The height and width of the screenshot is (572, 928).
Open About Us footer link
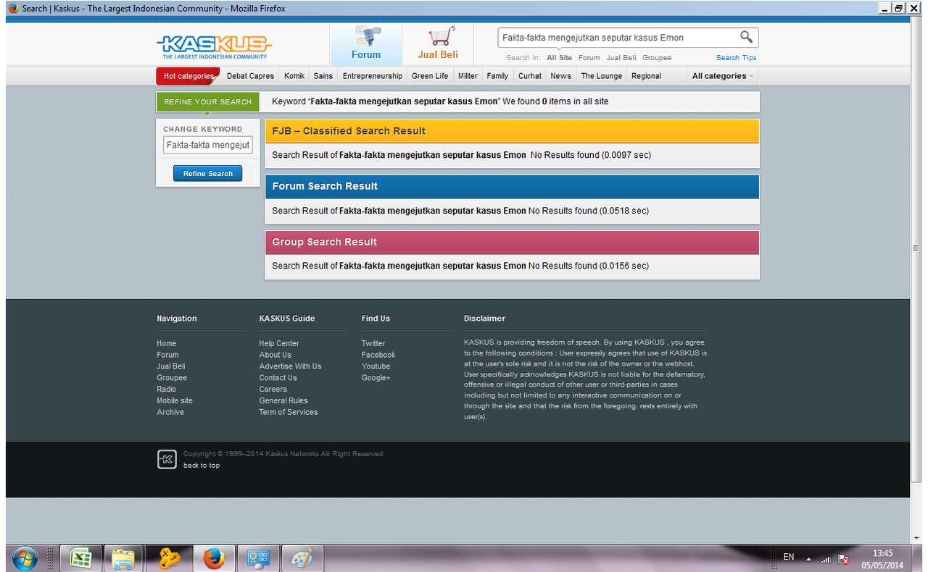click(x=275, y=355)
